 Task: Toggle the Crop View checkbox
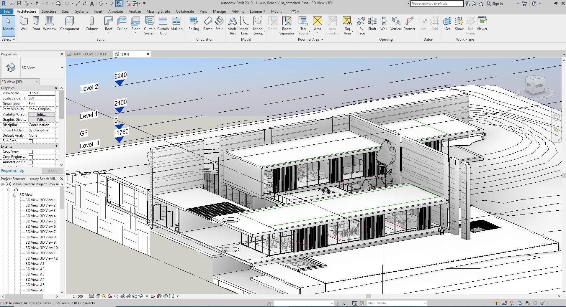pyautogui.click(x=31, y=152)
